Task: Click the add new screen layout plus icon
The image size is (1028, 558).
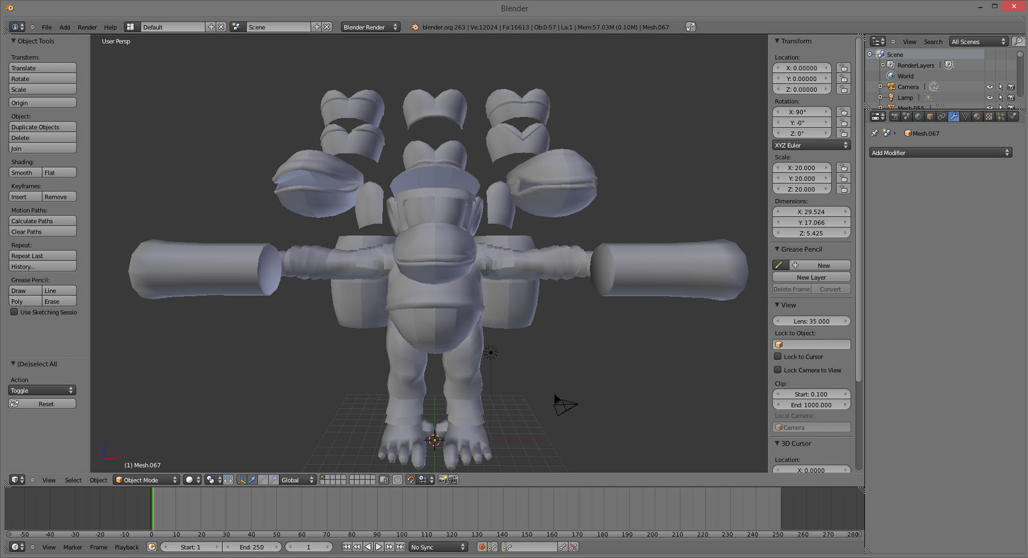Action: point(211,27)
